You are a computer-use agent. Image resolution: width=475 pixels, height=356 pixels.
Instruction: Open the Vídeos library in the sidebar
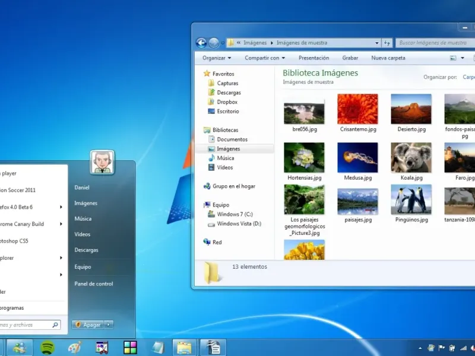click(x=225, y=167)
